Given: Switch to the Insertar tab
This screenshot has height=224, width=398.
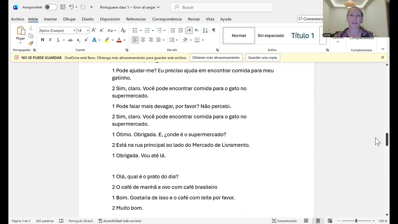Looking at the screenshot, I should [x=50, y=19].
